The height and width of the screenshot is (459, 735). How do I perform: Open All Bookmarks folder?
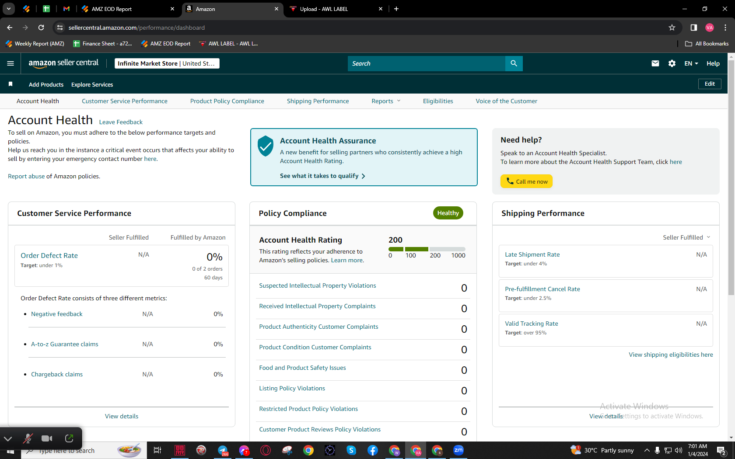click(707, 44)
